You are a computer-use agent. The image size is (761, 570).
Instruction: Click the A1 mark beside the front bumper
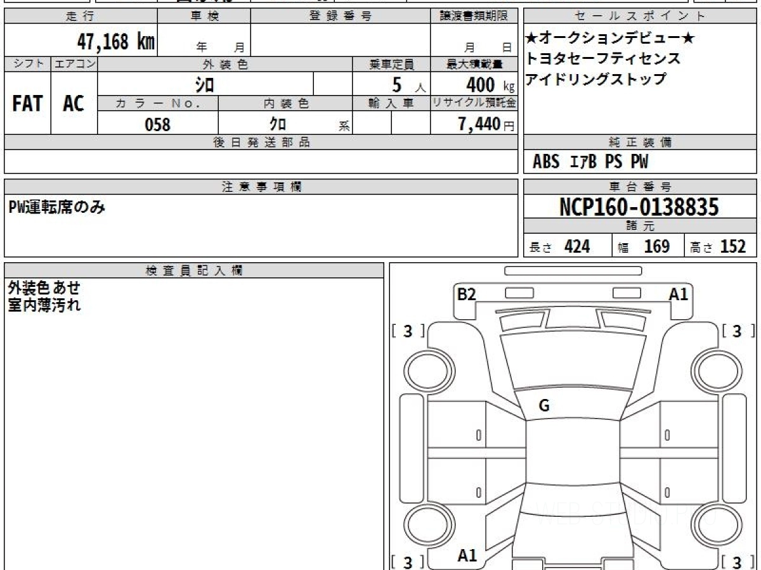(679, 294)
